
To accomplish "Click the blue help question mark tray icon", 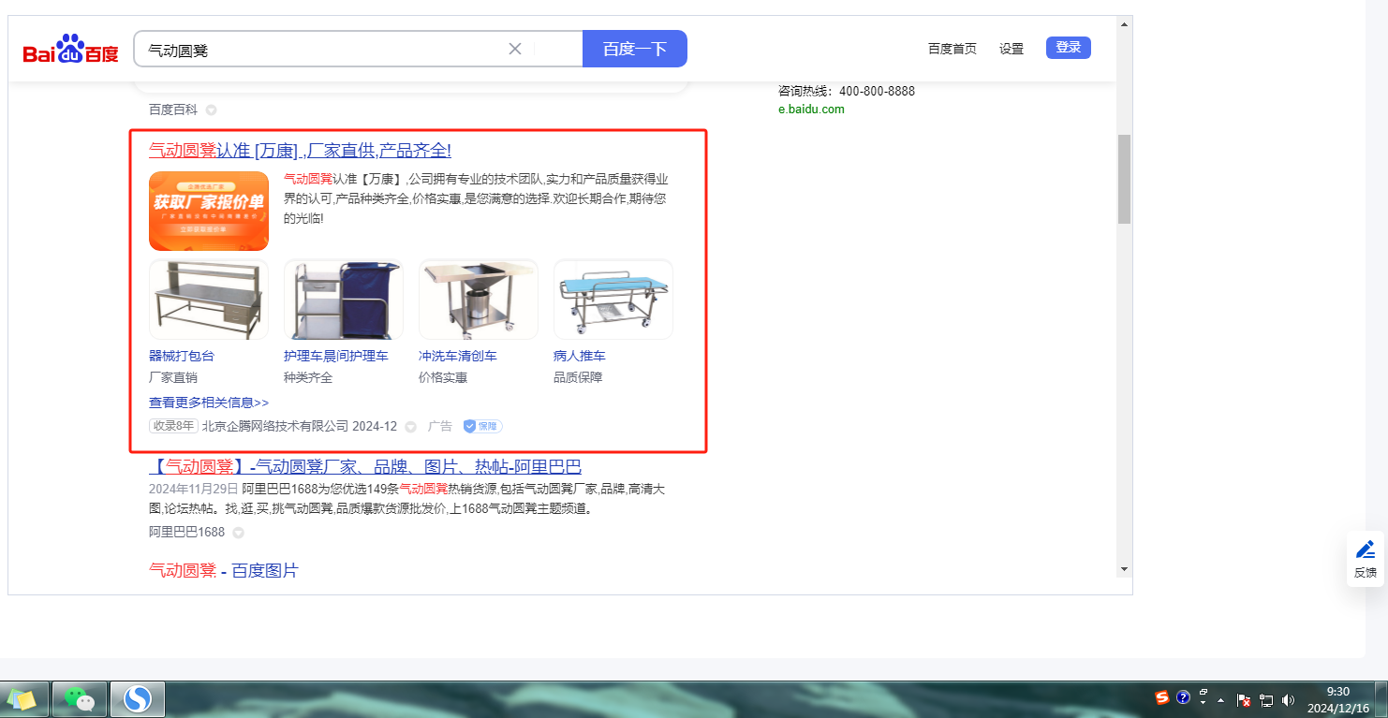I will click(x=1183, y=697).
